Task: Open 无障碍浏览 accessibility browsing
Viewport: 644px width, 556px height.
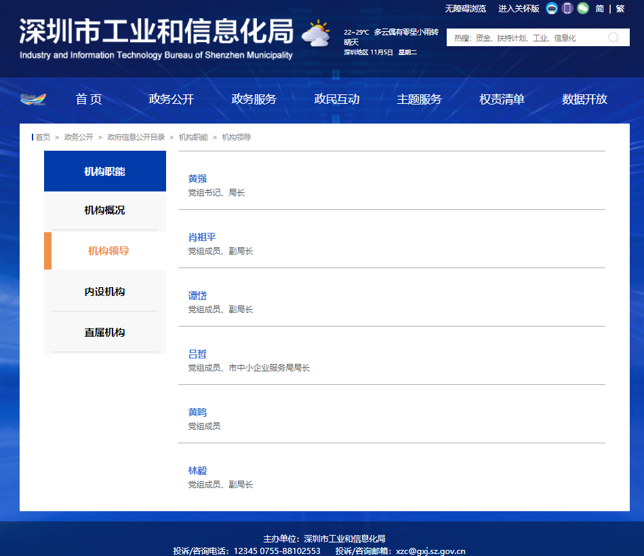Action: click(465, 9)
